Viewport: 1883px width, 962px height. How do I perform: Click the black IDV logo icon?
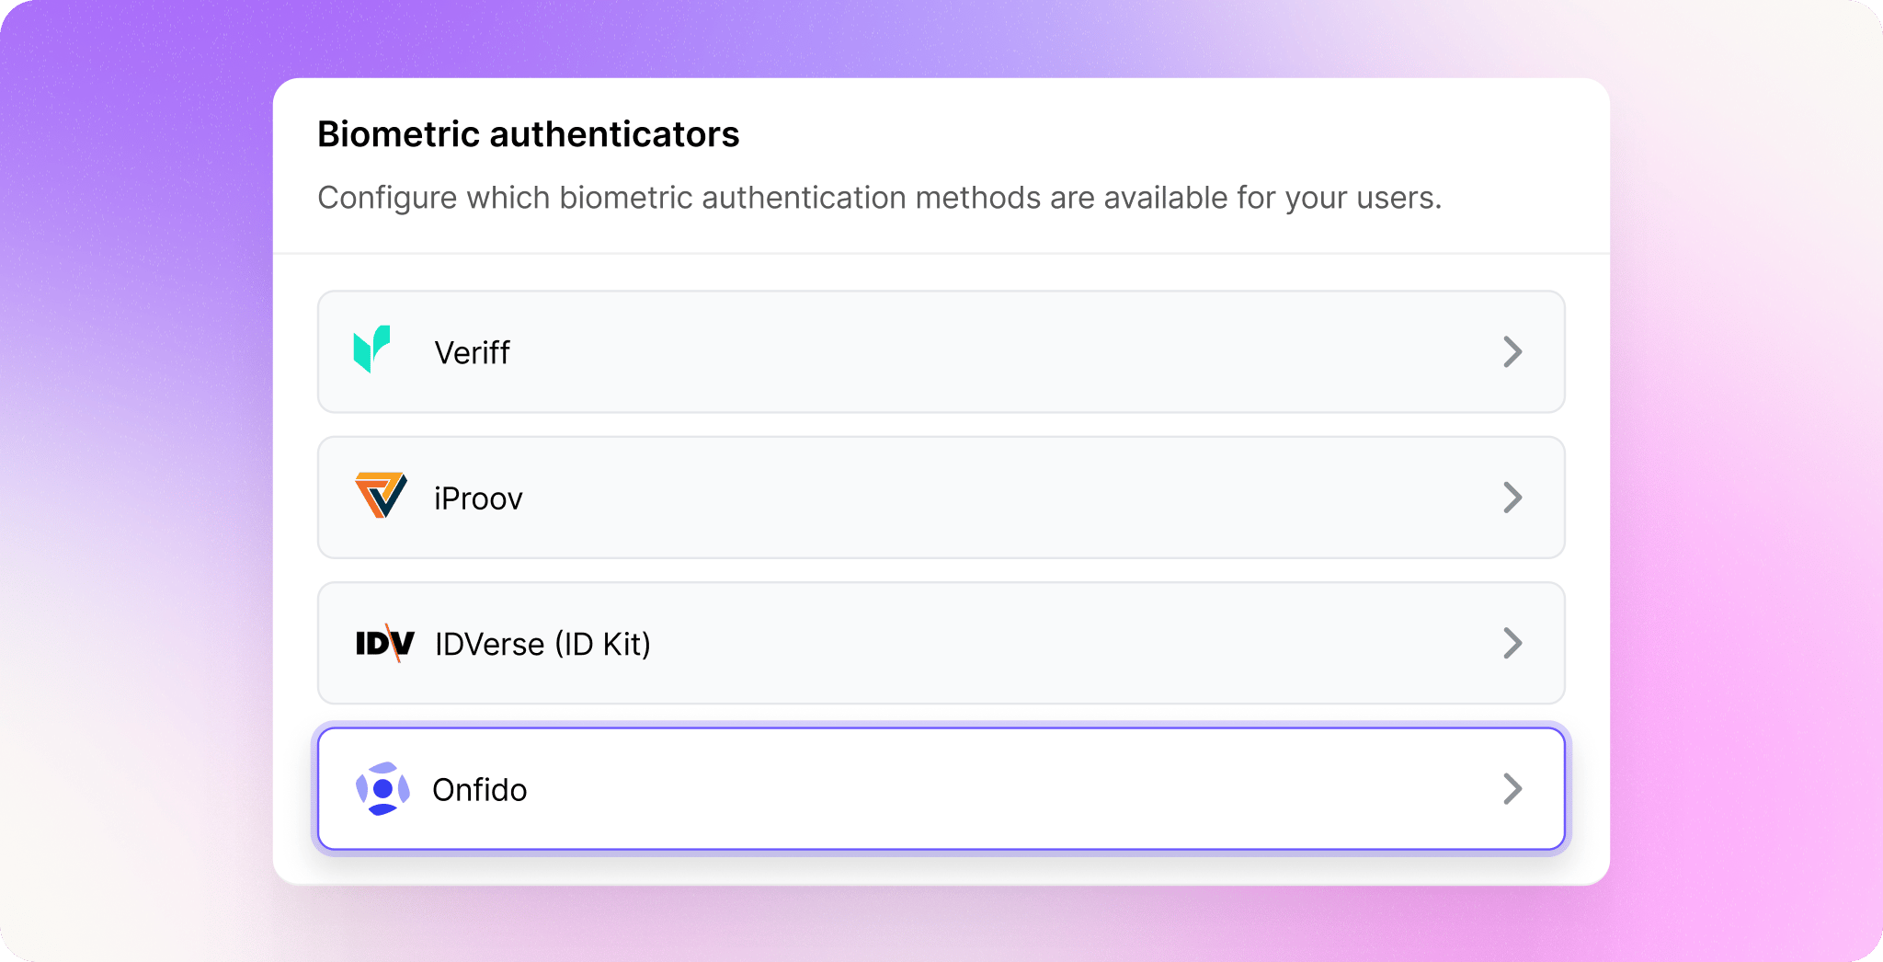click(x=385, y=643)
